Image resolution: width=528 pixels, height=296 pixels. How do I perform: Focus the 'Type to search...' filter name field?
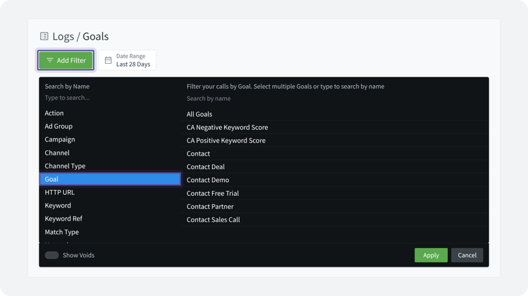pyautogui.click(x=110, y=98)
